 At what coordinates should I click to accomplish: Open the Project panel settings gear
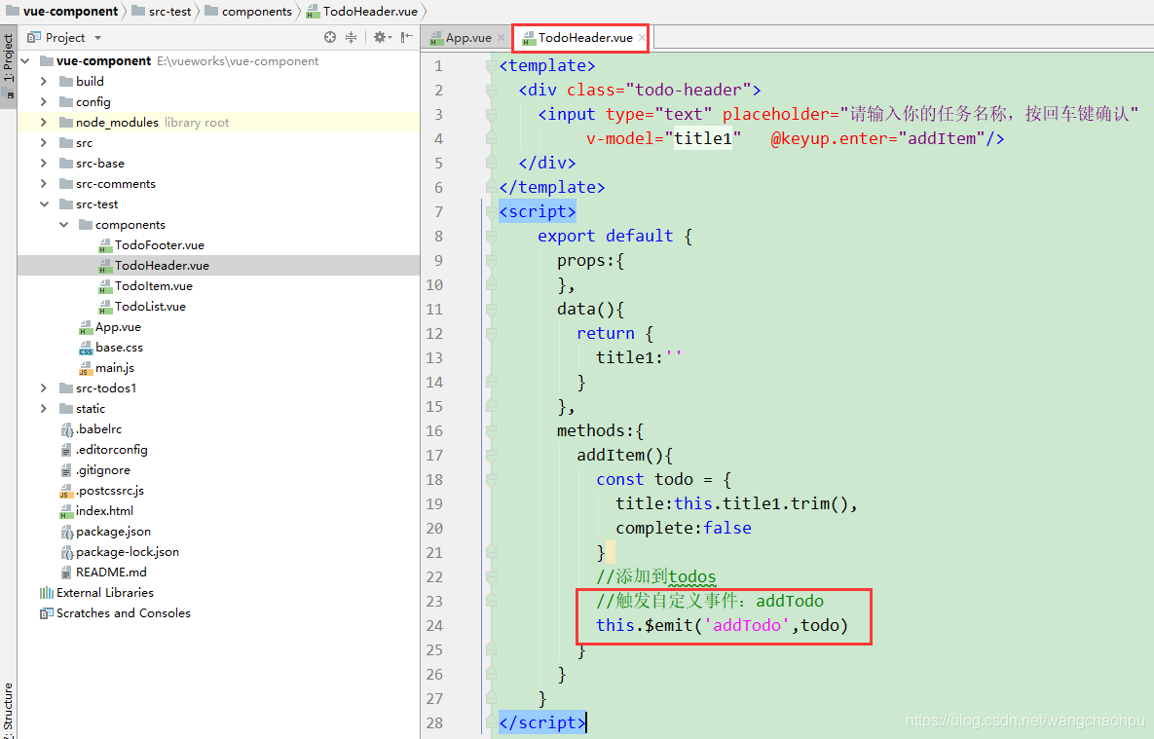pyautogui.click(x=380, y=37)
